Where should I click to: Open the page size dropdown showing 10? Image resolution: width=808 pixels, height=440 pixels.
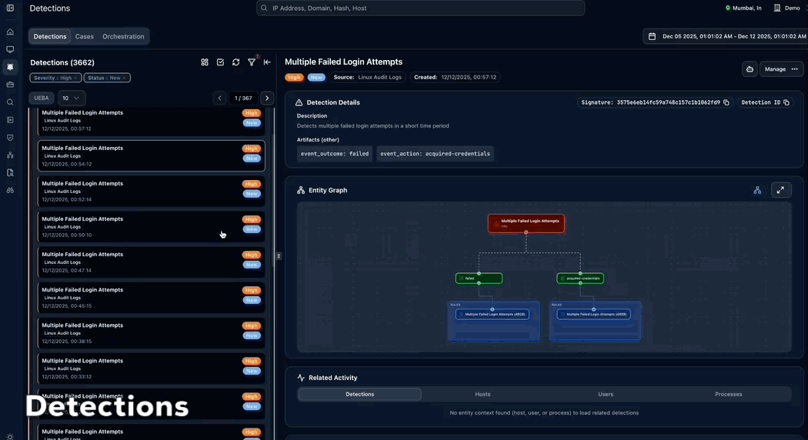[71, 98]
